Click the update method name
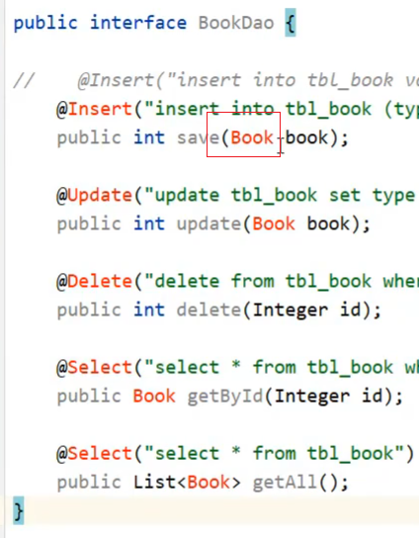The image size is (419, 538). 209,224
